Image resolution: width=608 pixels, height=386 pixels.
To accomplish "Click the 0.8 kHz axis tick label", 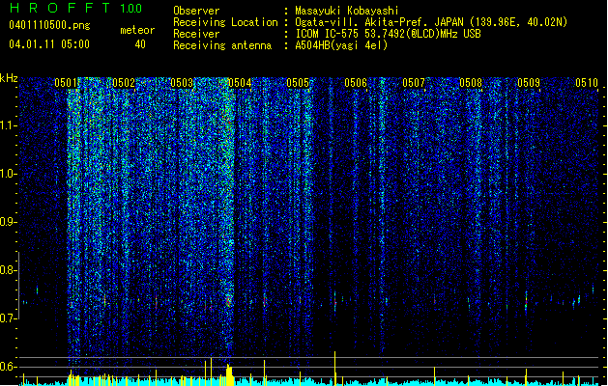I will coord(9,270).
